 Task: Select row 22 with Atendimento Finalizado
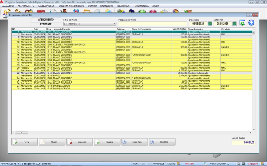tap(100, 73)
